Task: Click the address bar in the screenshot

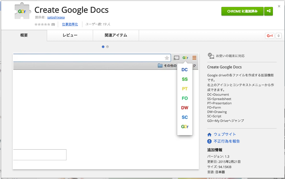Action: click(92, 58)
